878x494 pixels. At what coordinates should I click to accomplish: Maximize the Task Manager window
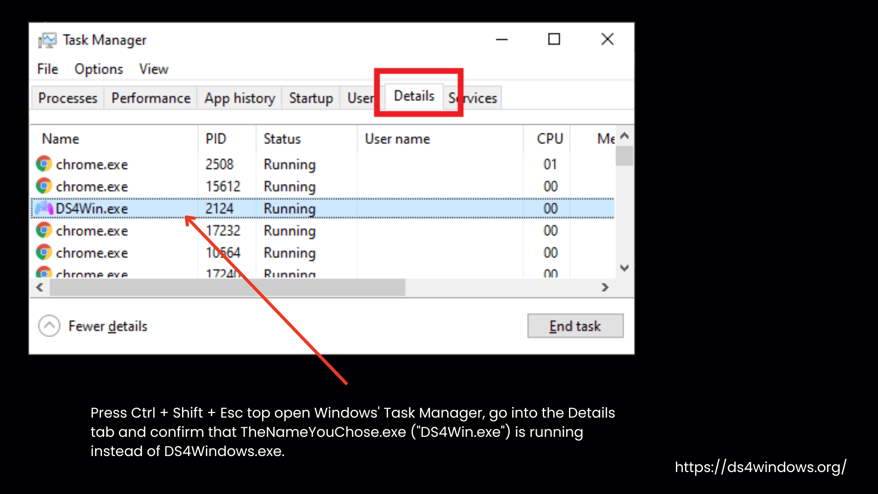554,39
